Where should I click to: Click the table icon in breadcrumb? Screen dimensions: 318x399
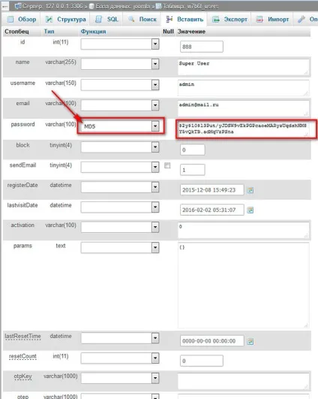159,6
